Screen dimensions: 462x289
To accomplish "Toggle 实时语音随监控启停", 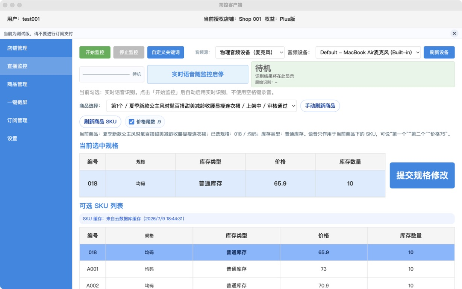I will pyautogui.click(x=198, y=74).
